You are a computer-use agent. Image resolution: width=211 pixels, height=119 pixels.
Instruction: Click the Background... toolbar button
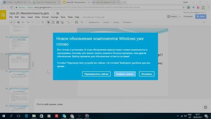click(94, 22)
